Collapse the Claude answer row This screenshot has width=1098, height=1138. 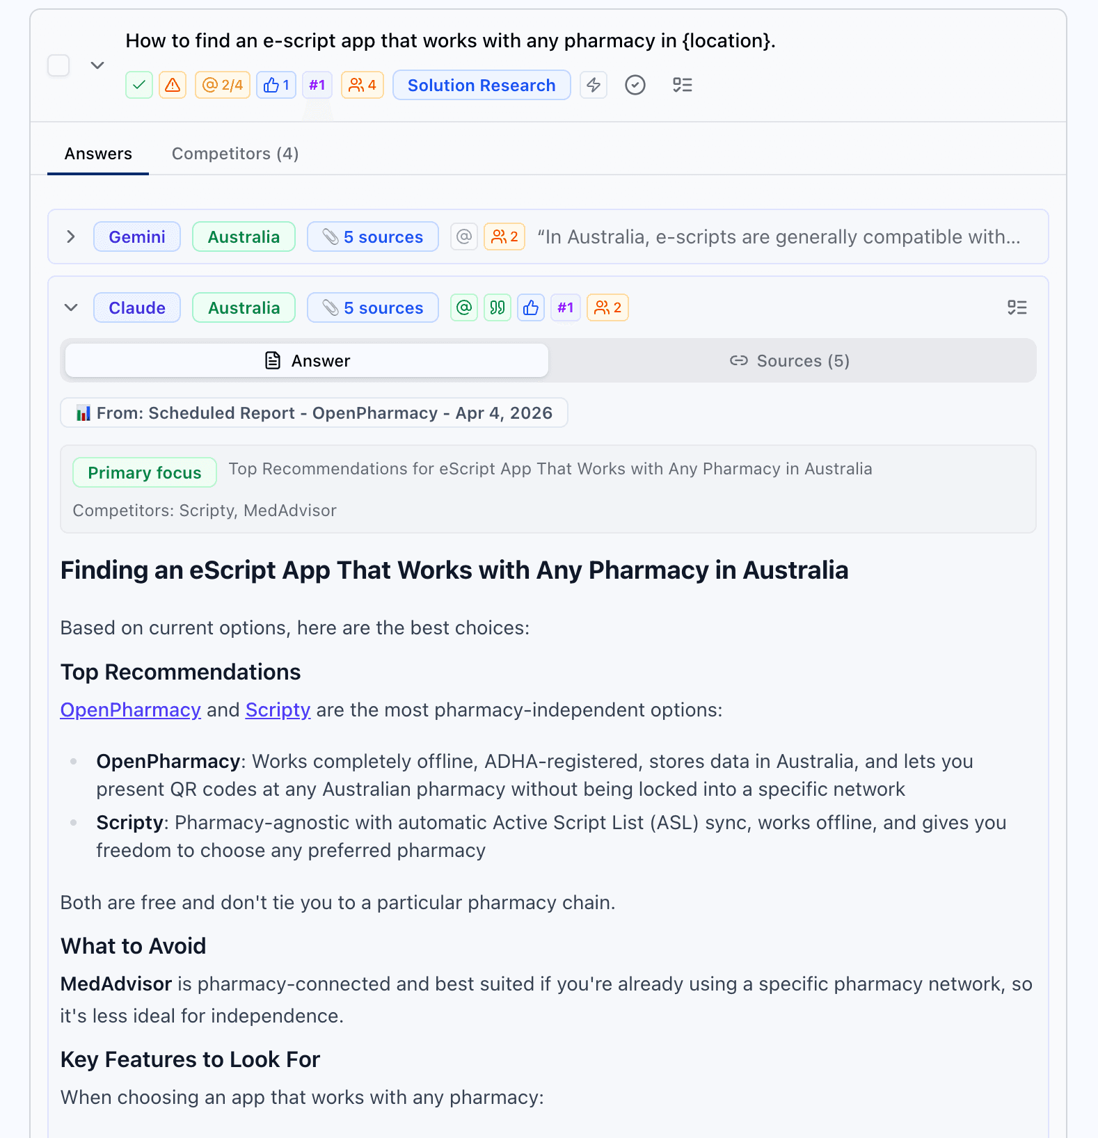(70, 307)
